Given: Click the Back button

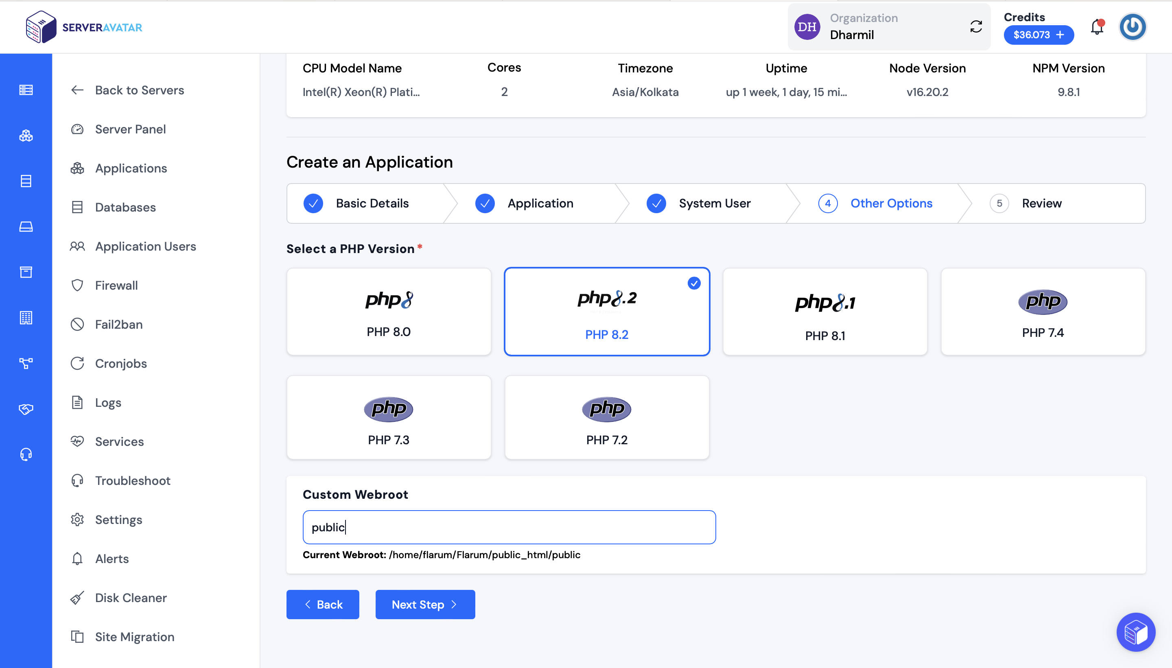Looking at the screenshot, I should point(323,605).
